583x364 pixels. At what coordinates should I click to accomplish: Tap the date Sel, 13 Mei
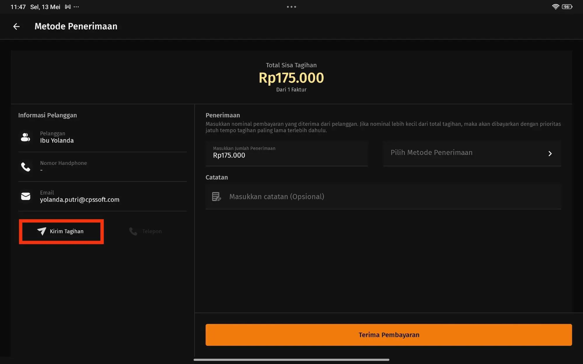pos(45,7)
